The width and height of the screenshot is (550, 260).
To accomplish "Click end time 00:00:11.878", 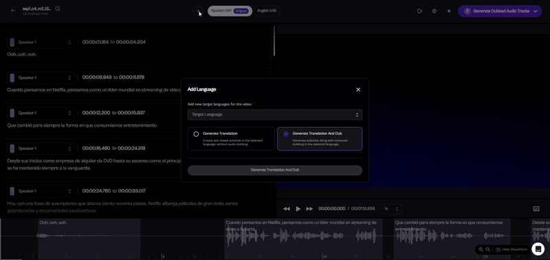I will coord(131,77).
